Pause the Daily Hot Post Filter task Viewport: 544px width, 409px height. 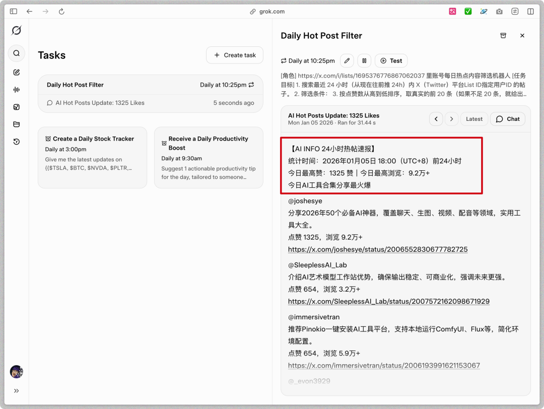coord(364,60)
